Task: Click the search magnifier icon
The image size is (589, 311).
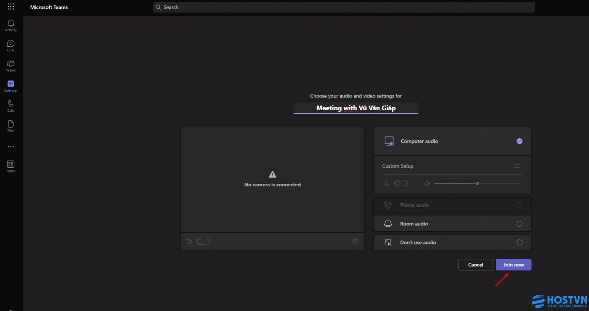Action: (x=158, y=7)
